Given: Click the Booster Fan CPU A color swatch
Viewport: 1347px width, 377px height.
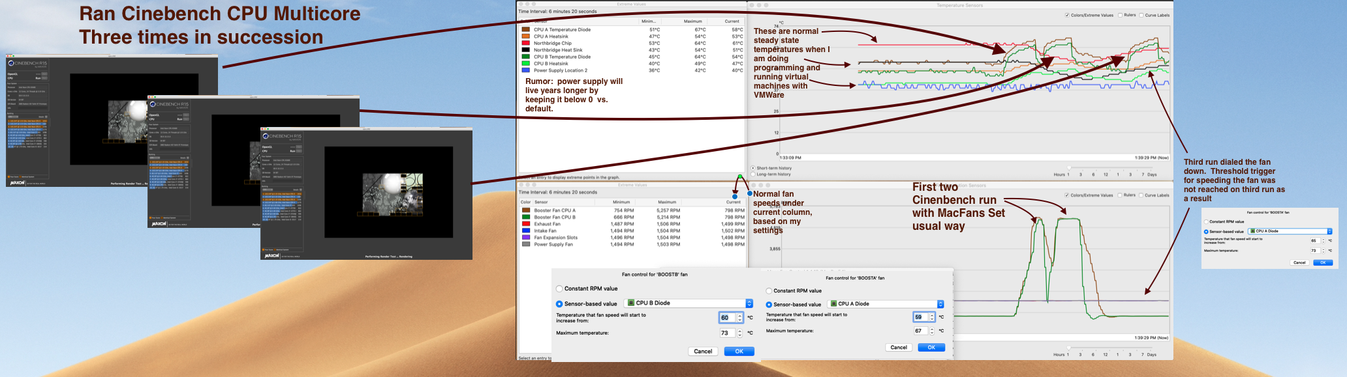Looking at the screenshot, I should [526, 210].
